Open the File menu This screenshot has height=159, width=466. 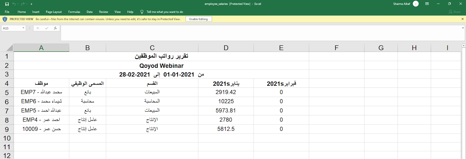pos(7,12)
